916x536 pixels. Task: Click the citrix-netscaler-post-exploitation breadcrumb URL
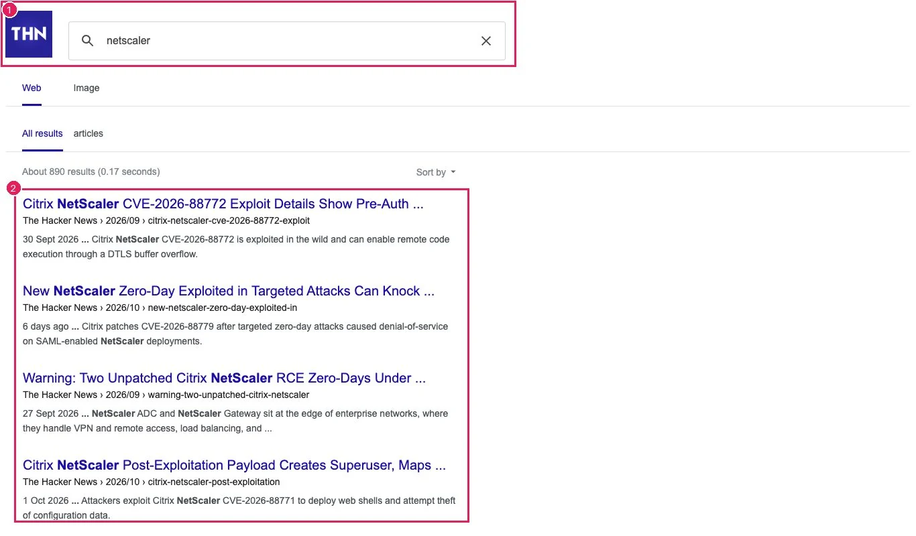(x=214, y=482)
